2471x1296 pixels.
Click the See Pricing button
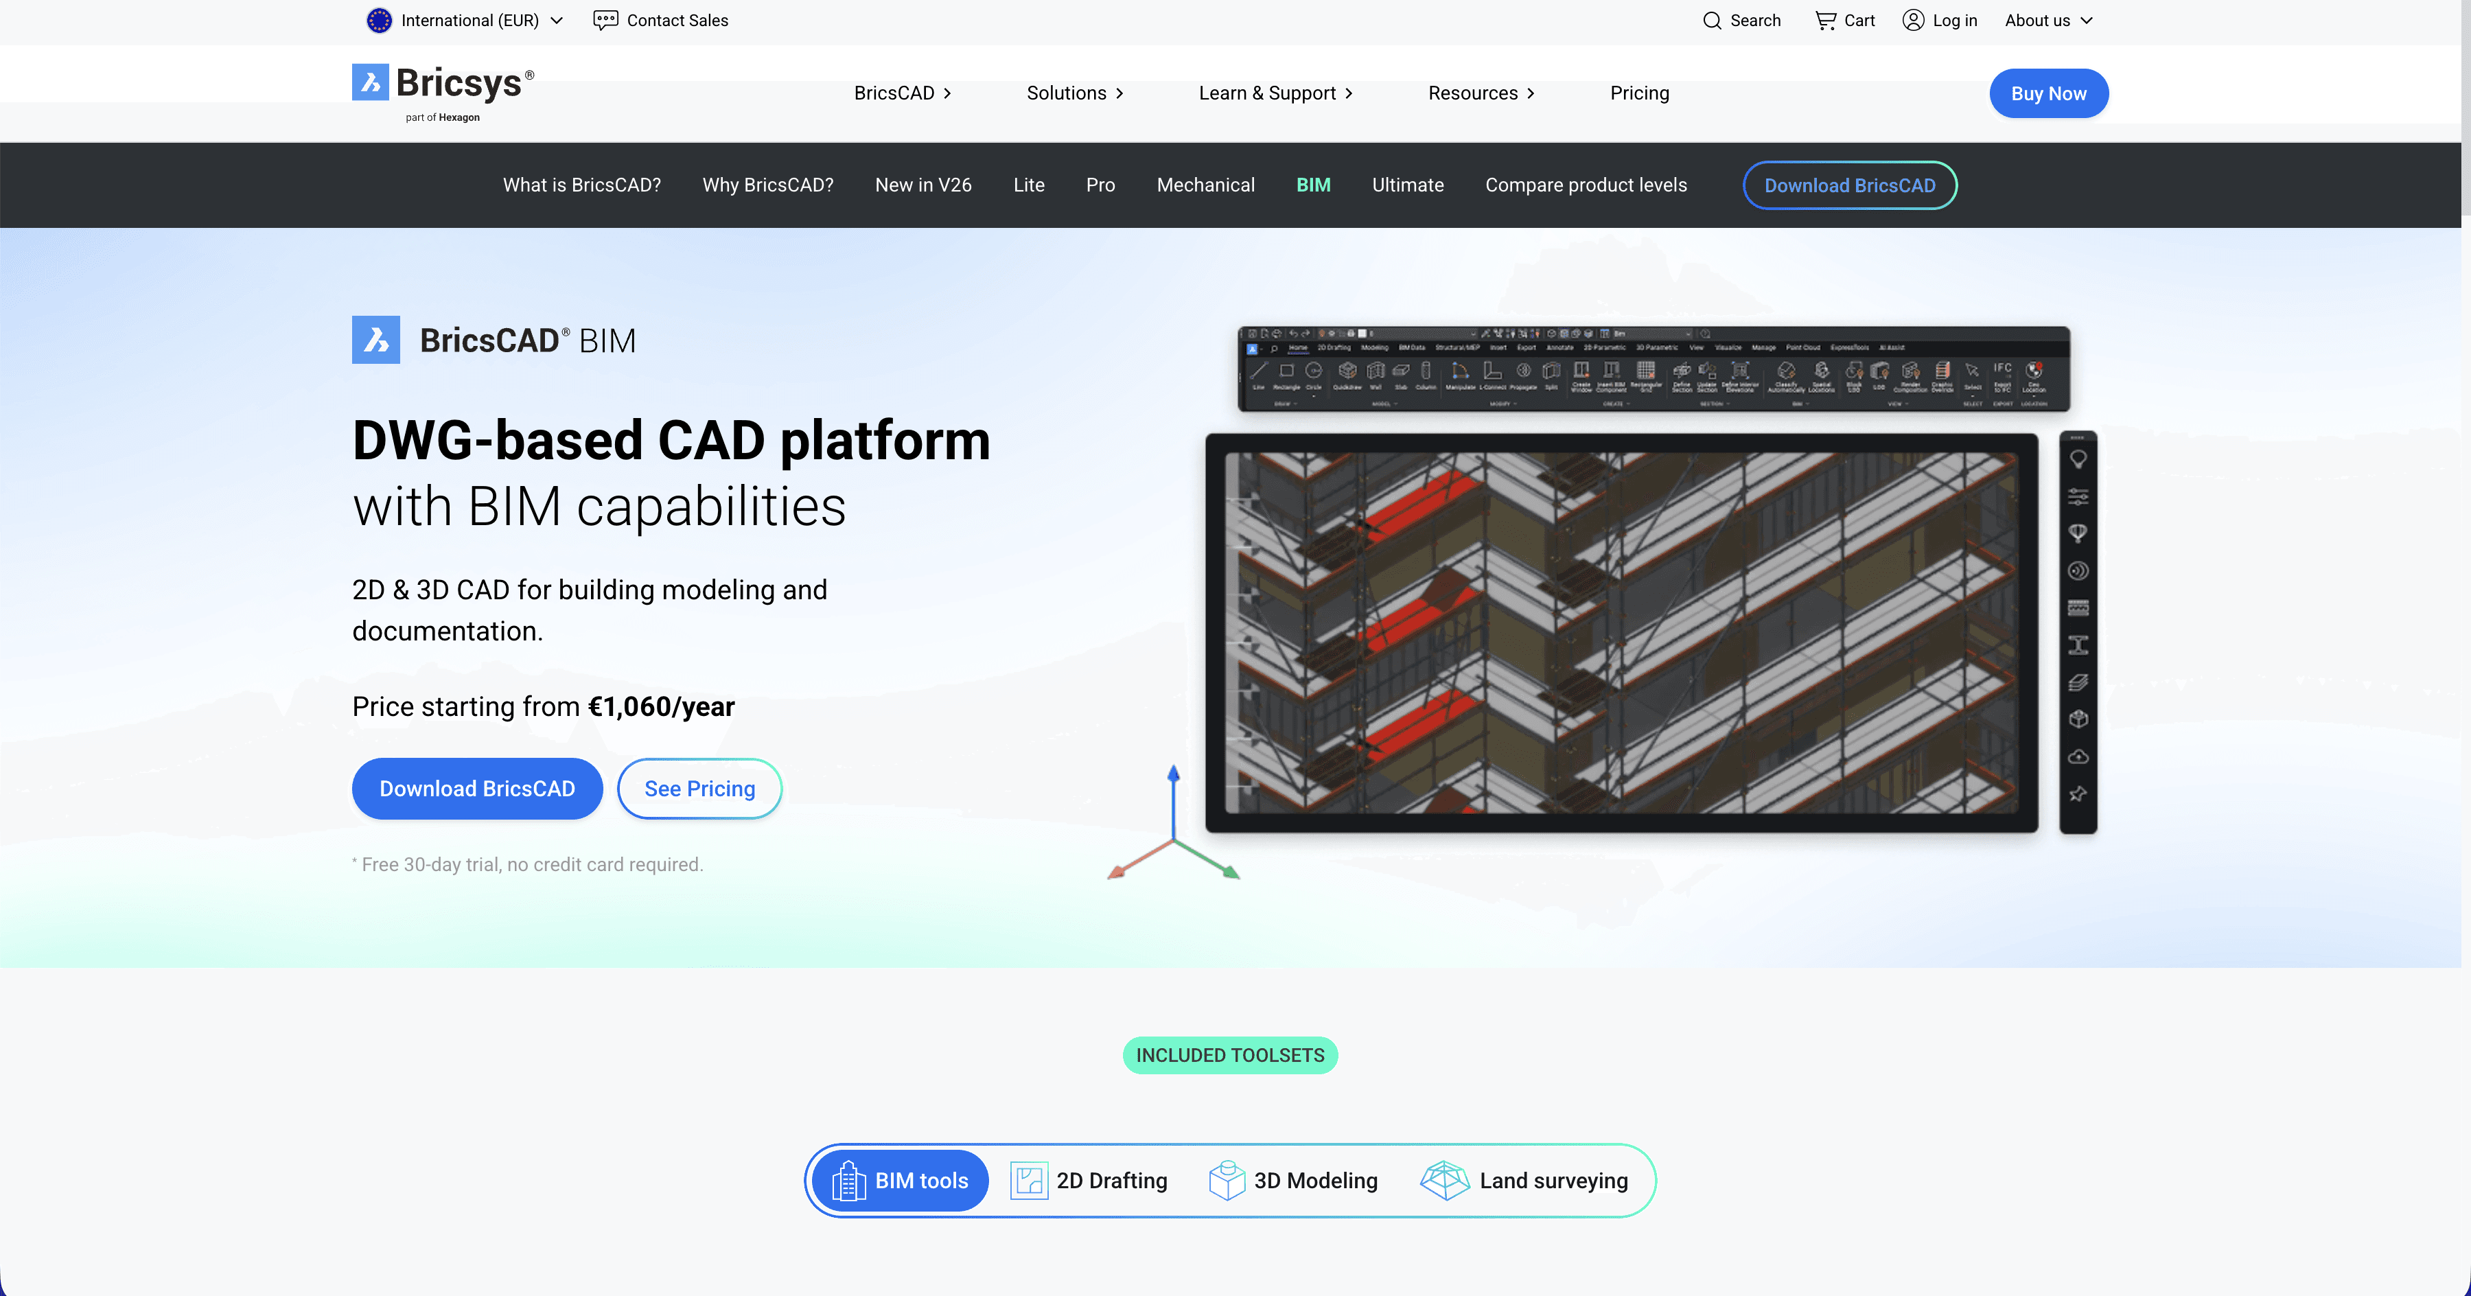(699, 789)
